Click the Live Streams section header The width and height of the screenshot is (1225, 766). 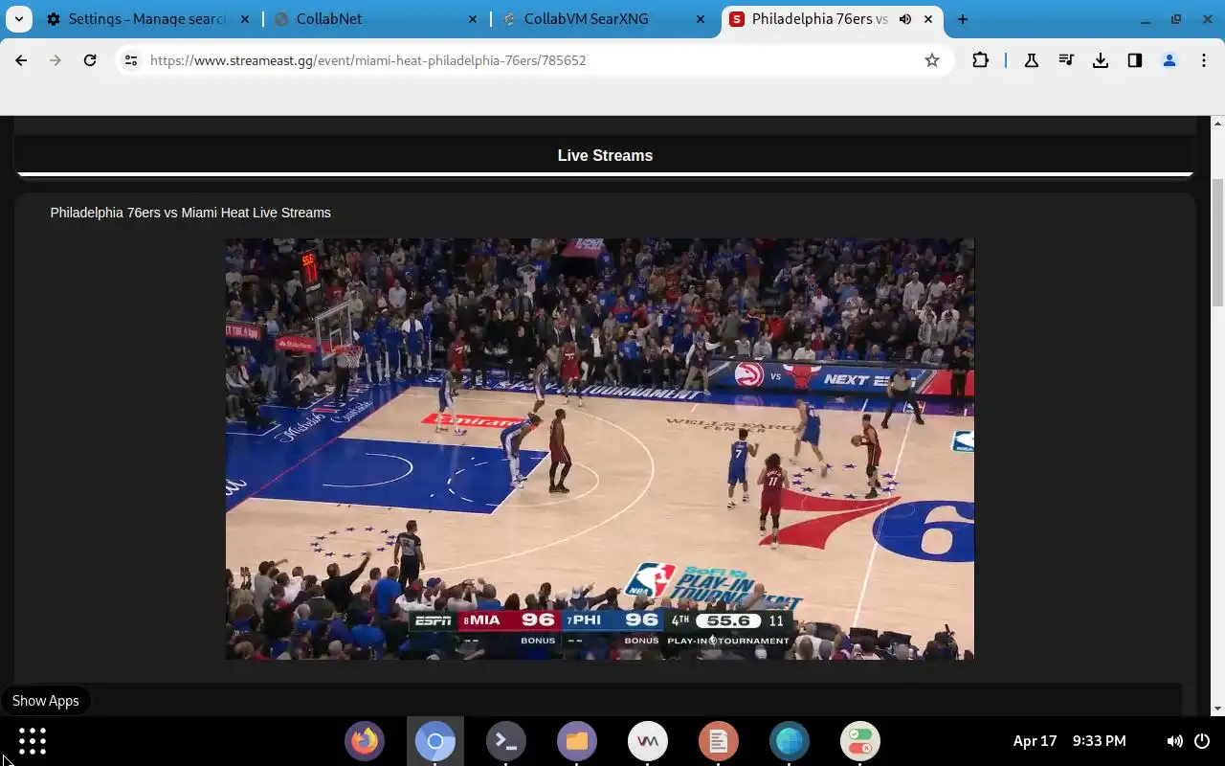[605, 155]
